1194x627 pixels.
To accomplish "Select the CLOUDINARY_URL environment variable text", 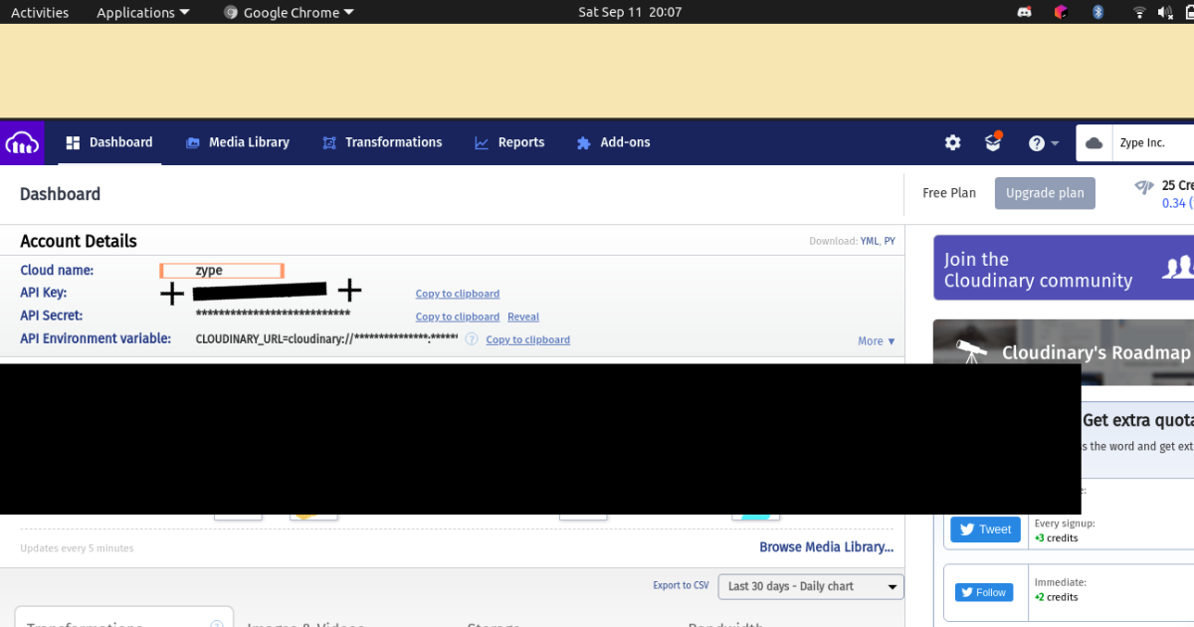I will [327, 338].
